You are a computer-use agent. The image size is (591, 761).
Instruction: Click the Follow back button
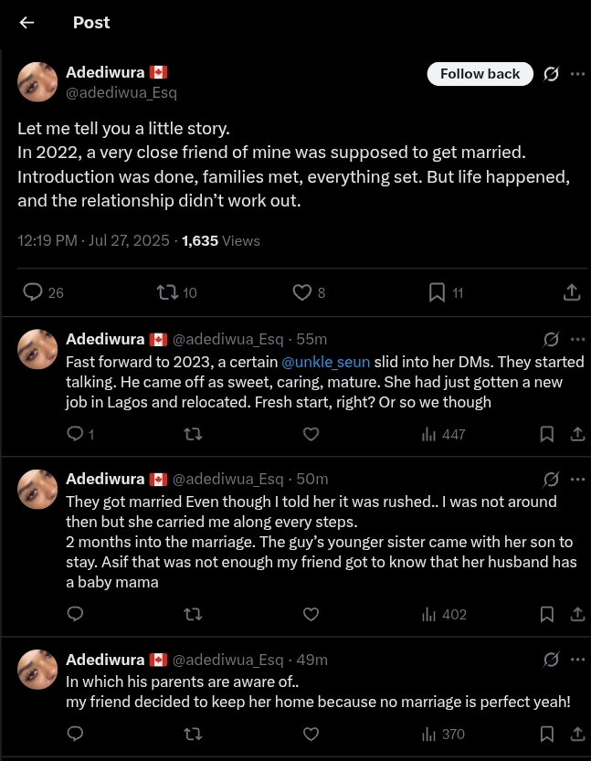[x=480, y=74]
